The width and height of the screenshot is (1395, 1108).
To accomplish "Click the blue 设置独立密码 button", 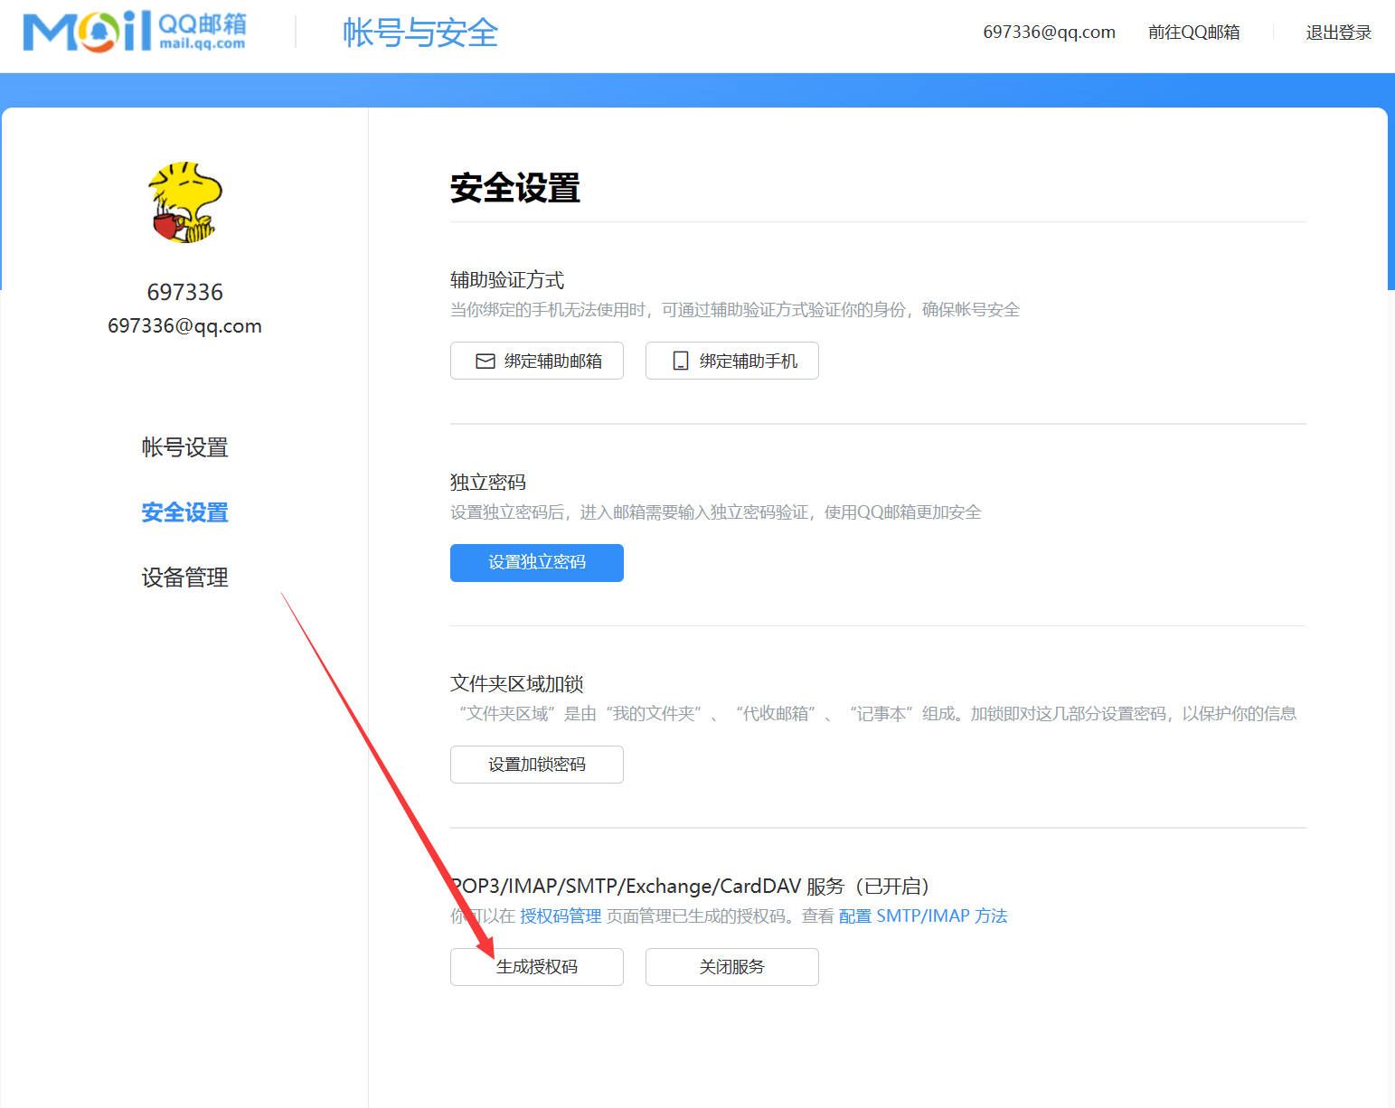I will click(537, 563).
